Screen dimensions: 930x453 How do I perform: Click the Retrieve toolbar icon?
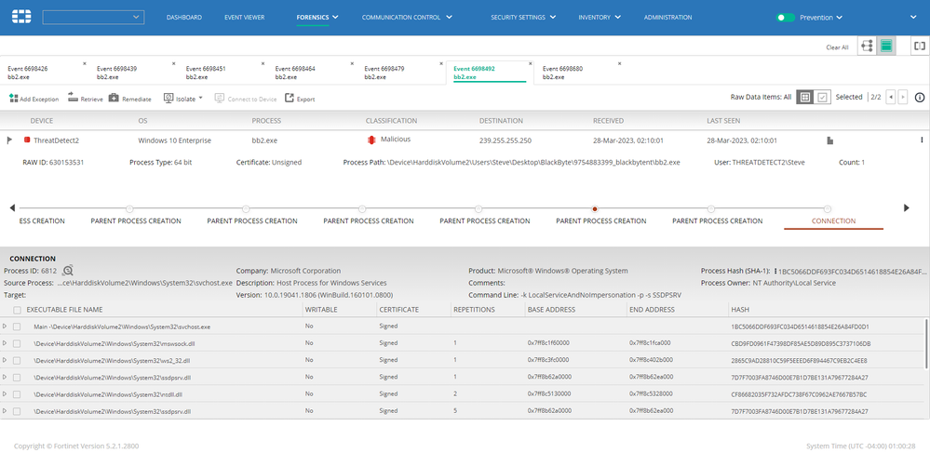click(x=73, y=99)
